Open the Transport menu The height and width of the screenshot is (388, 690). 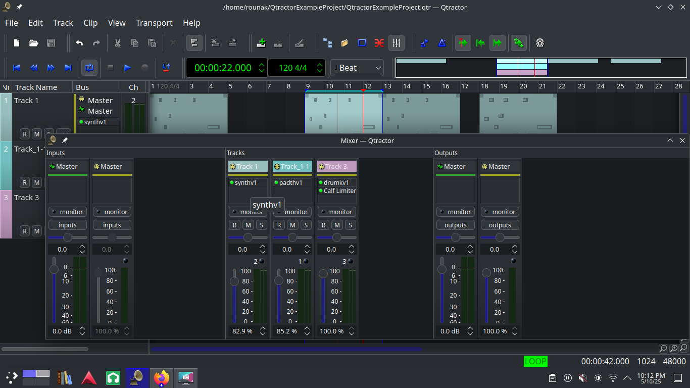click(x=154, y=23)
